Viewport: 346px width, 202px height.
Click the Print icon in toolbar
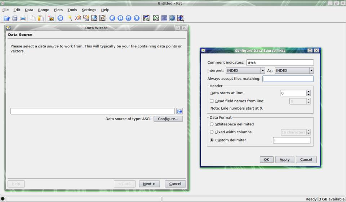[23, 18]
